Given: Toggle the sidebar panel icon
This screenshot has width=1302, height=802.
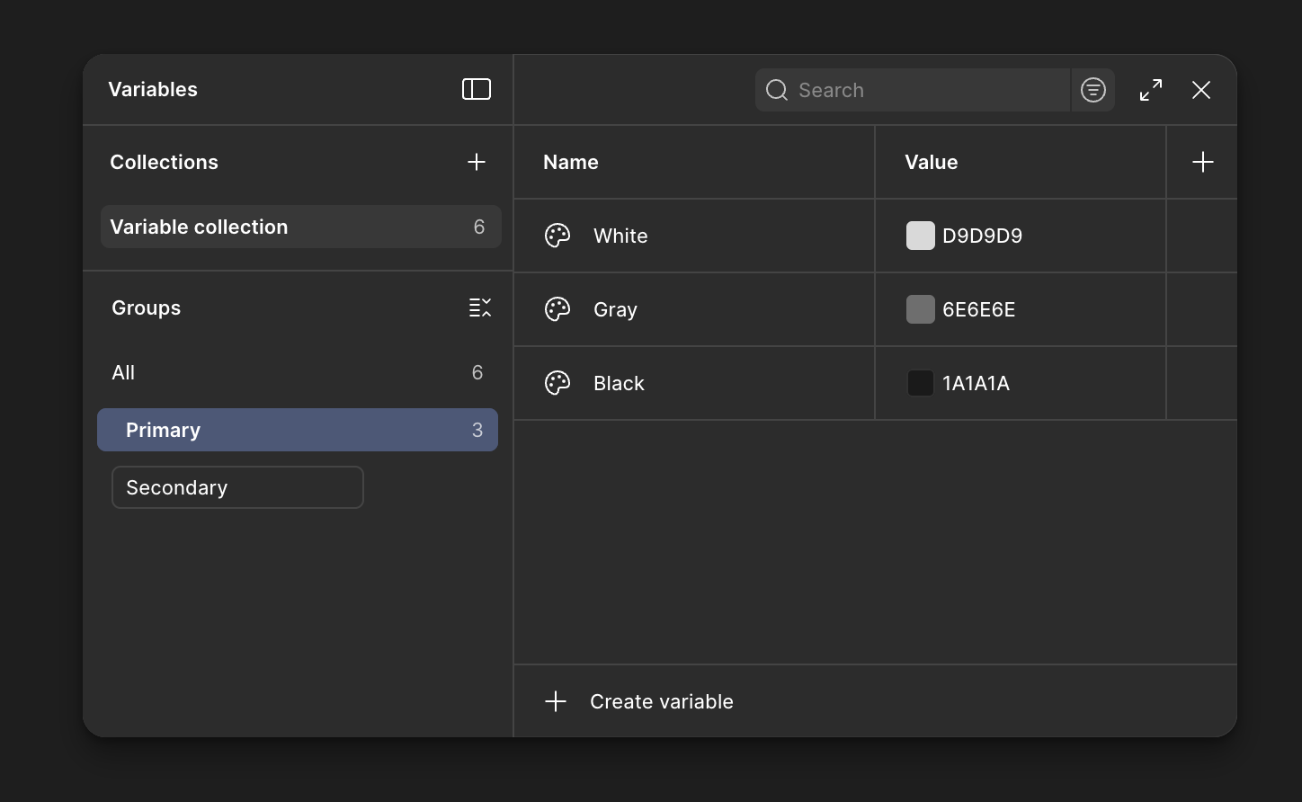Looking at the screenshot, I should [477, 89].
